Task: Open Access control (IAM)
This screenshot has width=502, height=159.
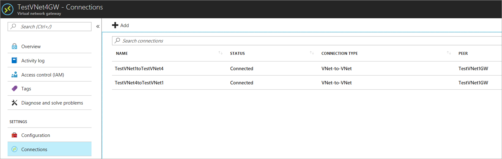Action: pyautogui.click(x=50, y=75)
